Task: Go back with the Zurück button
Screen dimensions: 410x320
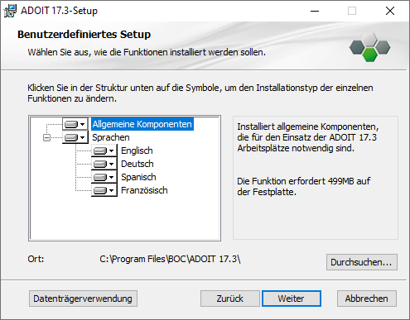Action: (x=230, y=299)
